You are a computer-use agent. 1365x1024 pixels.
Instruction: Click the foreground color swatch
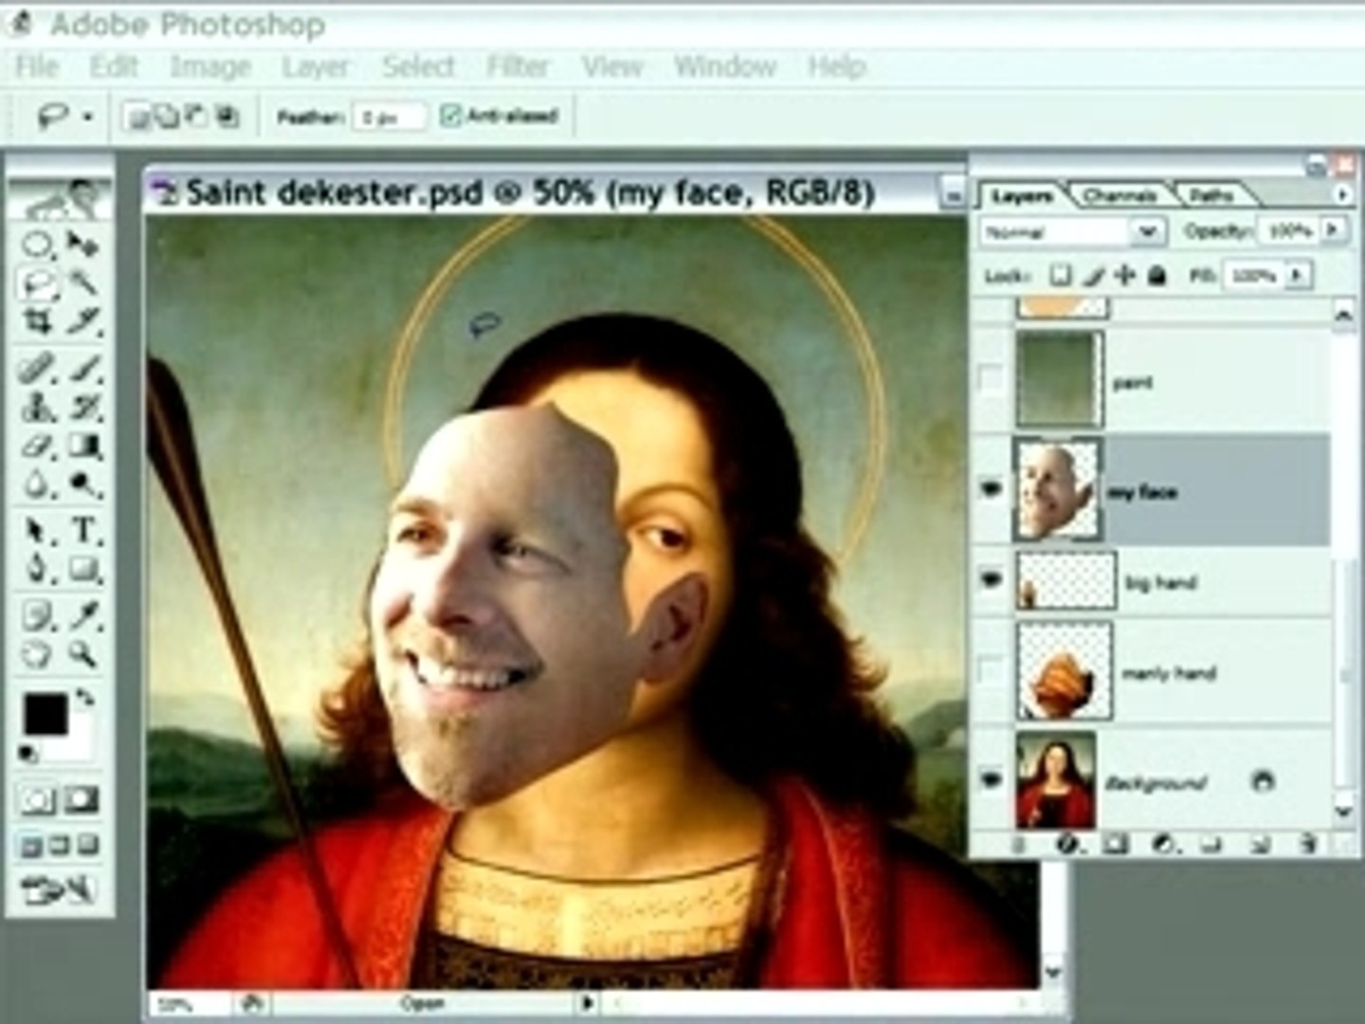(x=45, y=713)
